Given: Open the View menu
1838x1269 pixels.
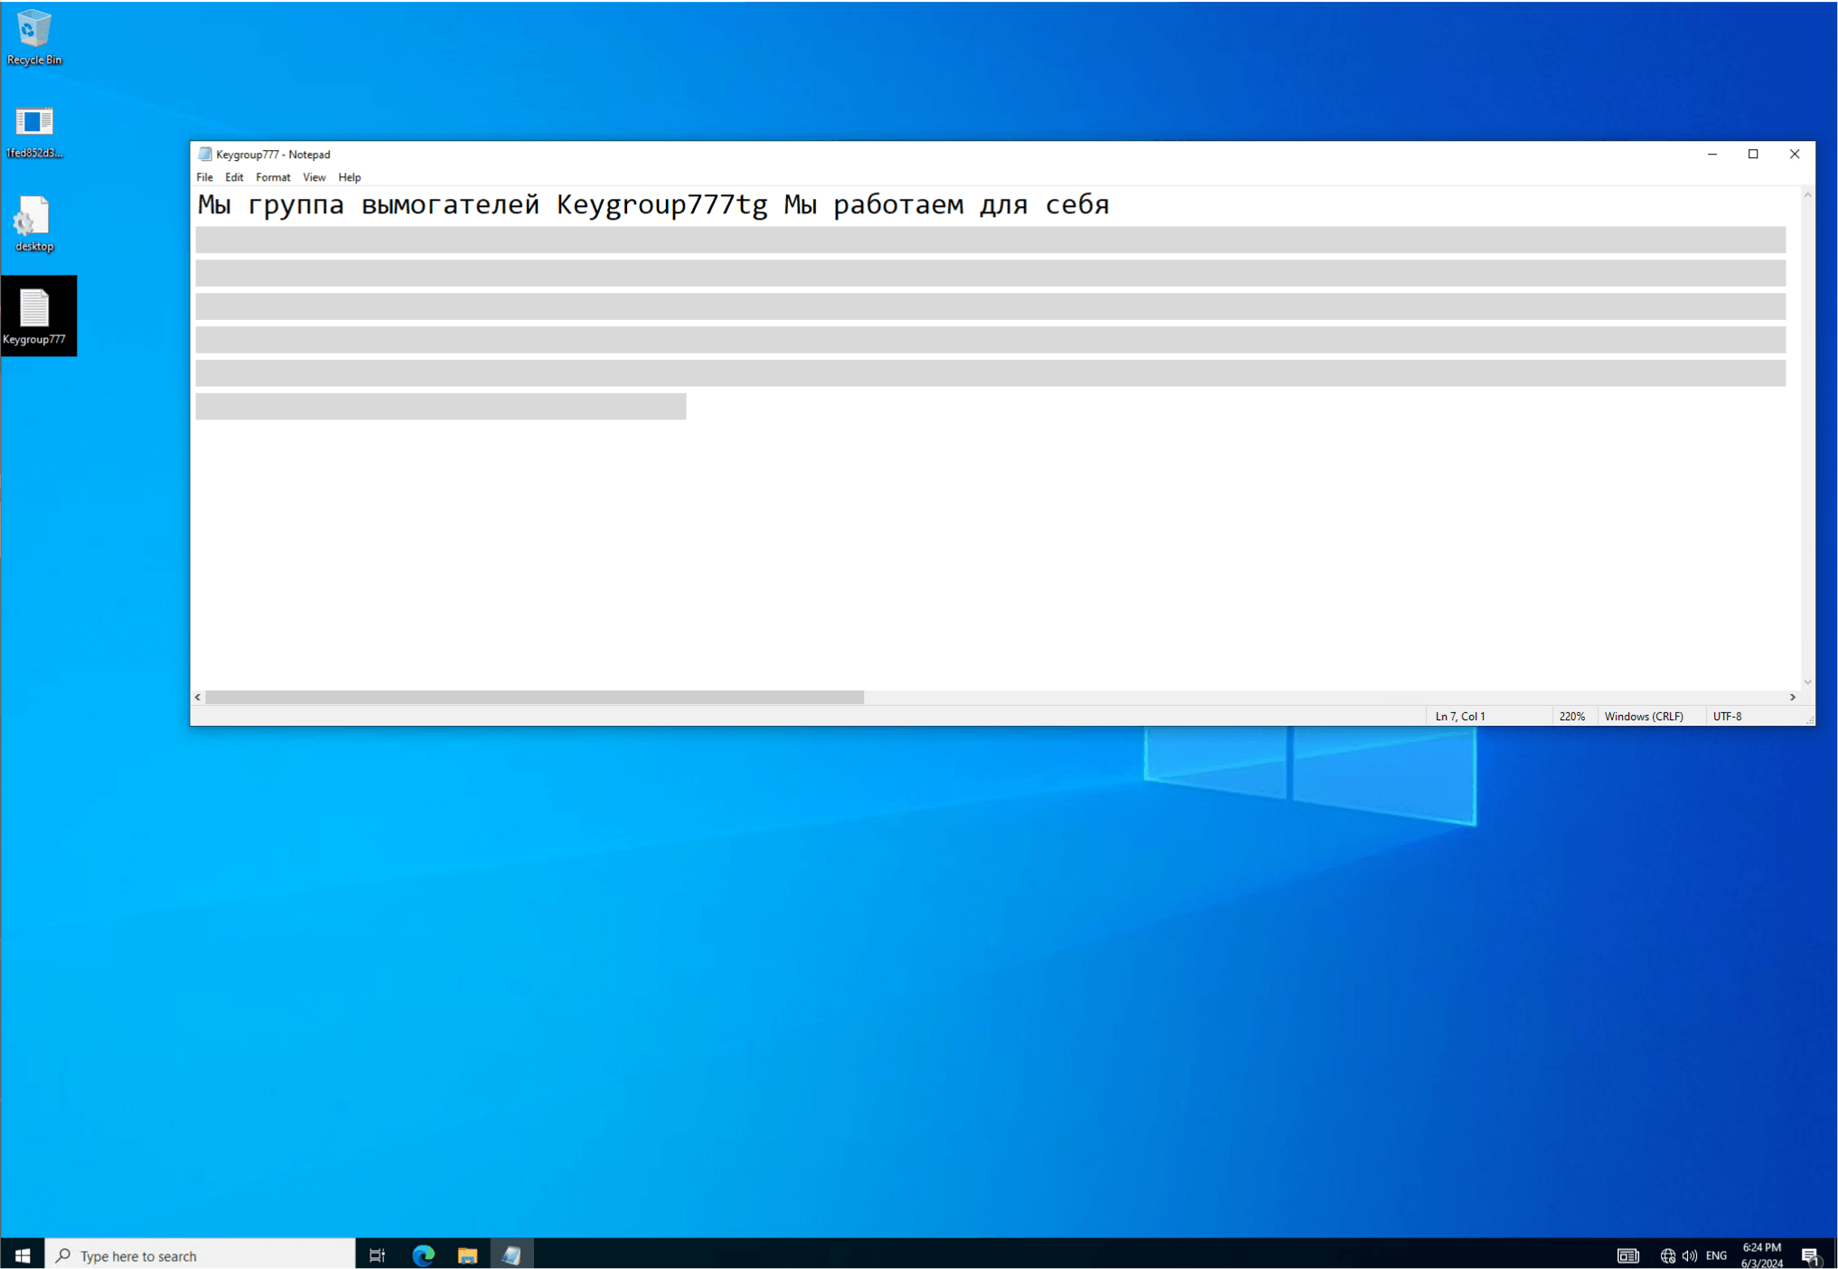Looking at the screenshot, I should [314, 177].
